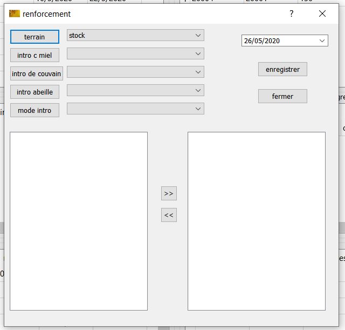345x330 pixels.
Task: Click the fermer button
Action: pyautogui.click(x=282, y=96)
